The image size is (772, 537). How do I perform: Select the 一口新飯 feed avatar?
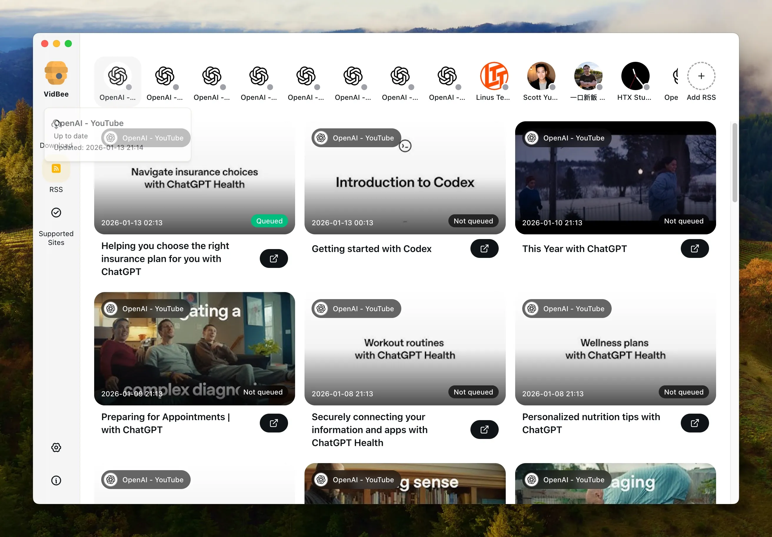point(588,76)
